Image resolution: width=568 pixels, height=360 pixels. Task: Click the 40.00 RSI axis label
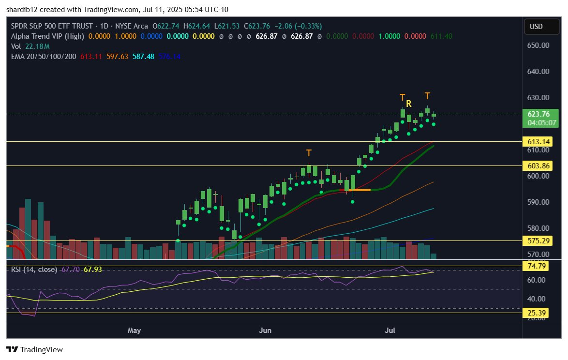tap(536, 299)
